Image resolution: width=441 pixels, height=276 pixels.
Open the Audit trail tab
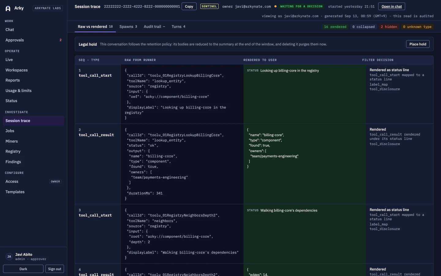(x=154, y=27)
